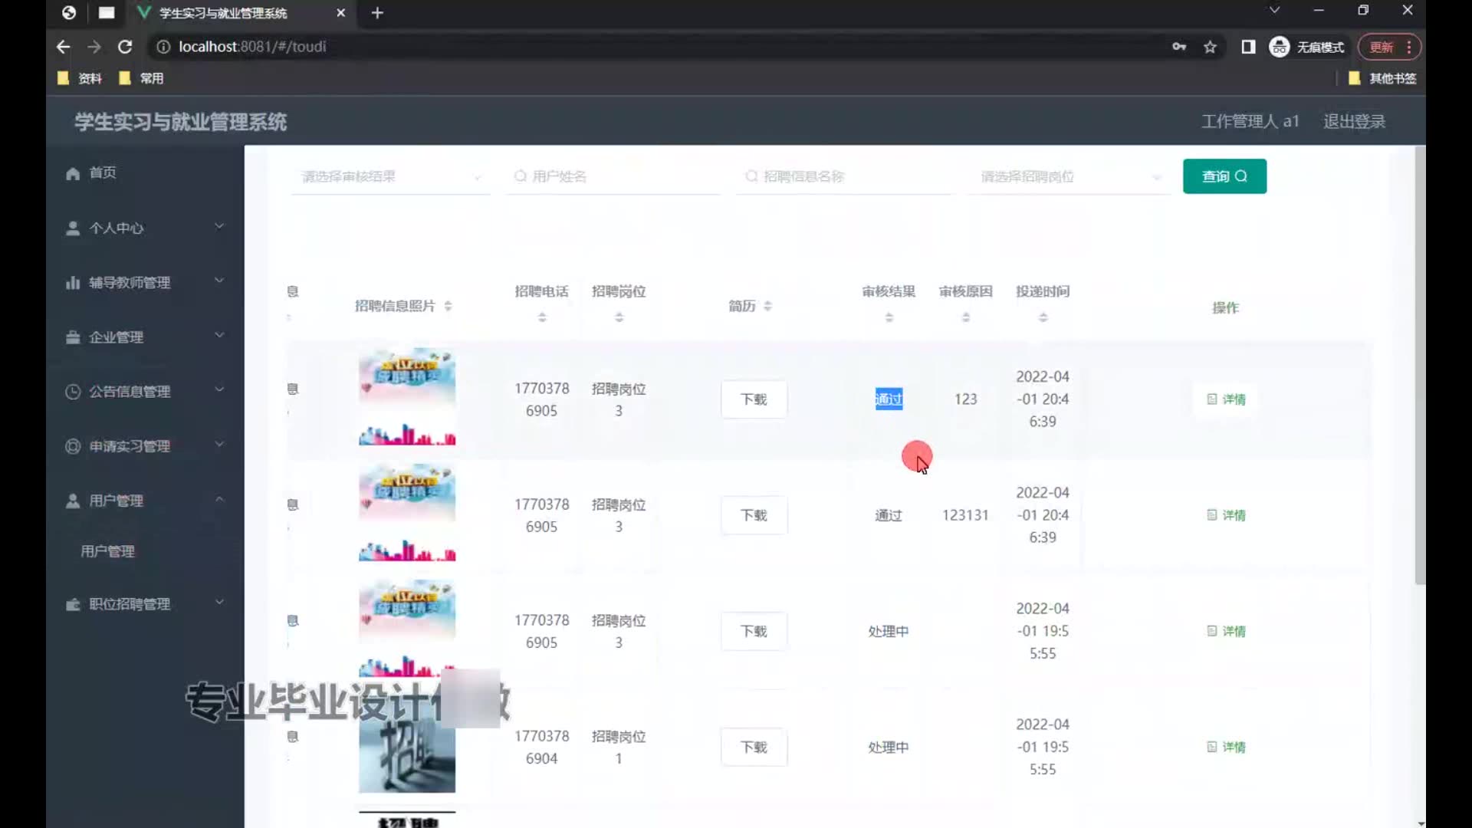1472x828 pixels.
Task: Click the 用户姓名 search field
Action: pyautogui.click(x=613, y=176)
